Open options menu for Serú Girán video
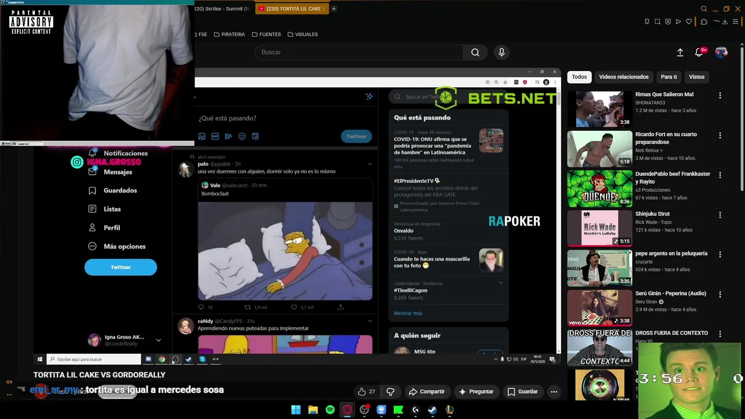The height and width of the screenshot is (419, 745). (x=720, y=294)
